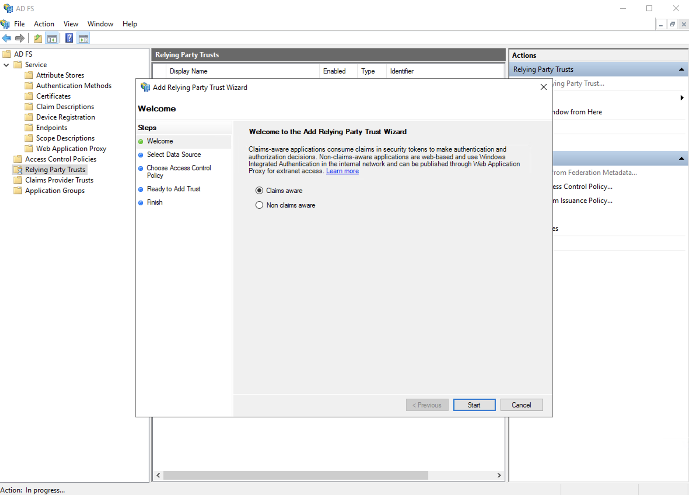Open the Window menu

(x=100, y=24)
